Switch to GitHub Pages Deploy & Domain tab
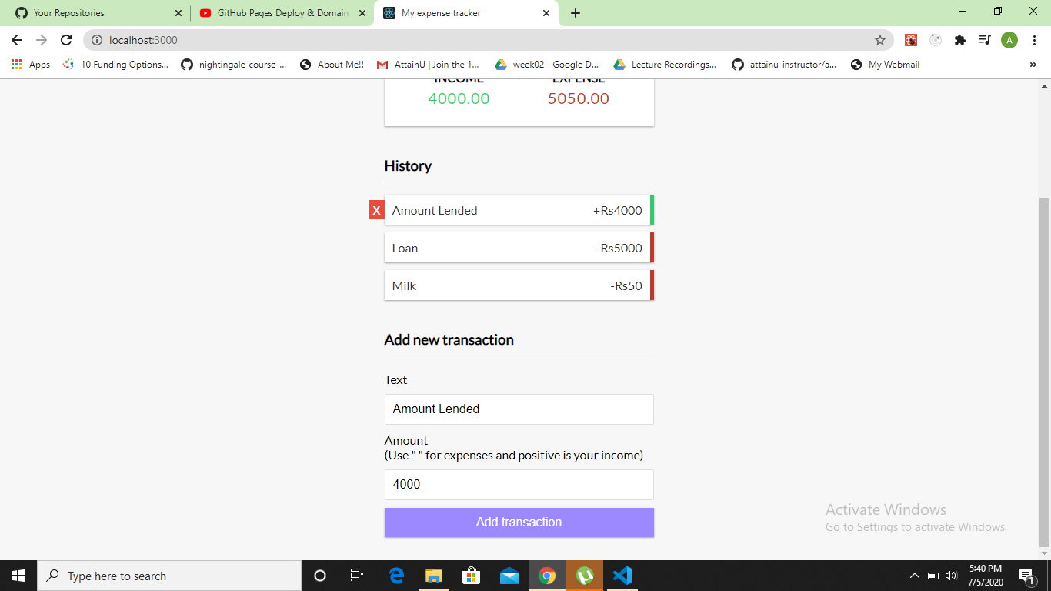Viewport: 1051px width, 591px height. [x=282, y=13]
